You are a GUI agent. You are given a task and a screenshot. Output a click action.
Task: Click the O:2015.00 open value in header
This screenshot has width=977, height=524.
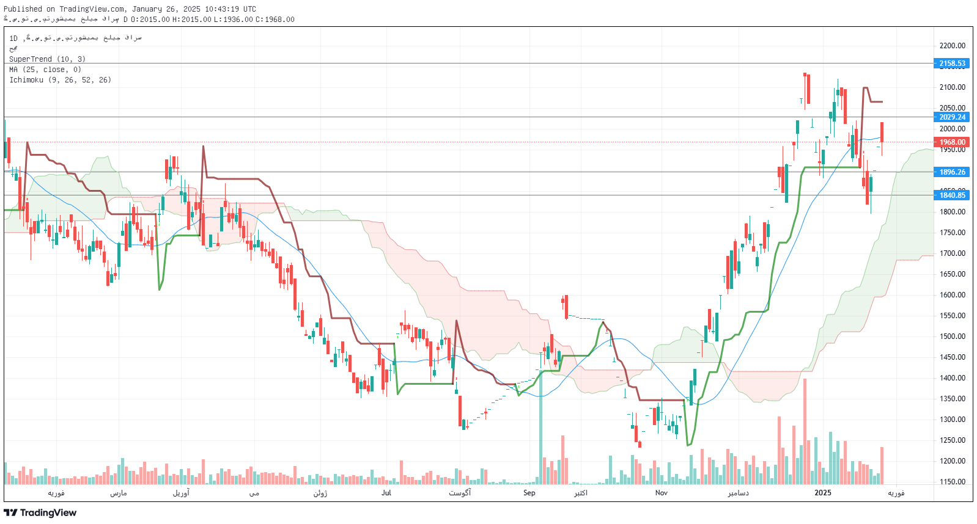pyautogui.click(x=150, y=20)
